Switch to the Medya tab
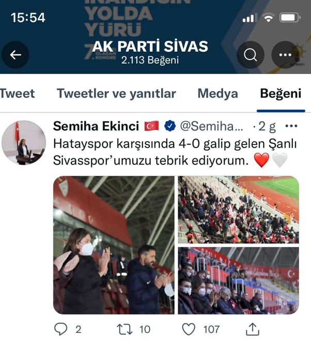Image resolution: width=311 pixels, height=351 pixels. click(217, 93)
